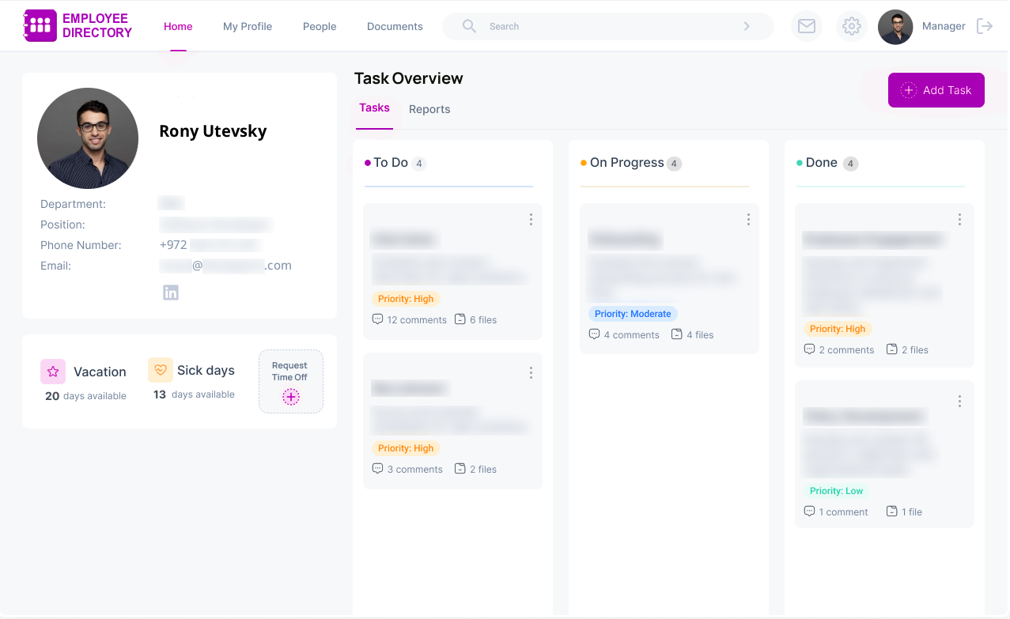Screen dimensions: 1010x619
Task: Click the comments icon showing 12 comments
Action: point(377,319)
